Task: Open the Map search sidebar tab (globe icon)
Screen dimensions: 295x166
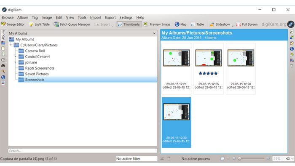Action: (x=3, y=77)
